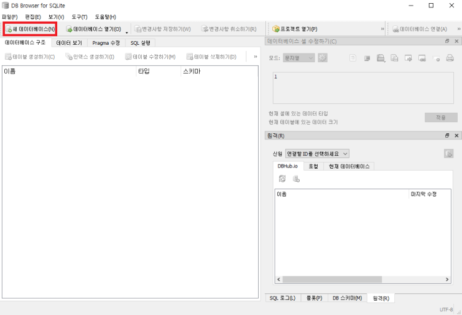
Task: Click the export link icon in cell editor
Action: (x=422, y=58)
